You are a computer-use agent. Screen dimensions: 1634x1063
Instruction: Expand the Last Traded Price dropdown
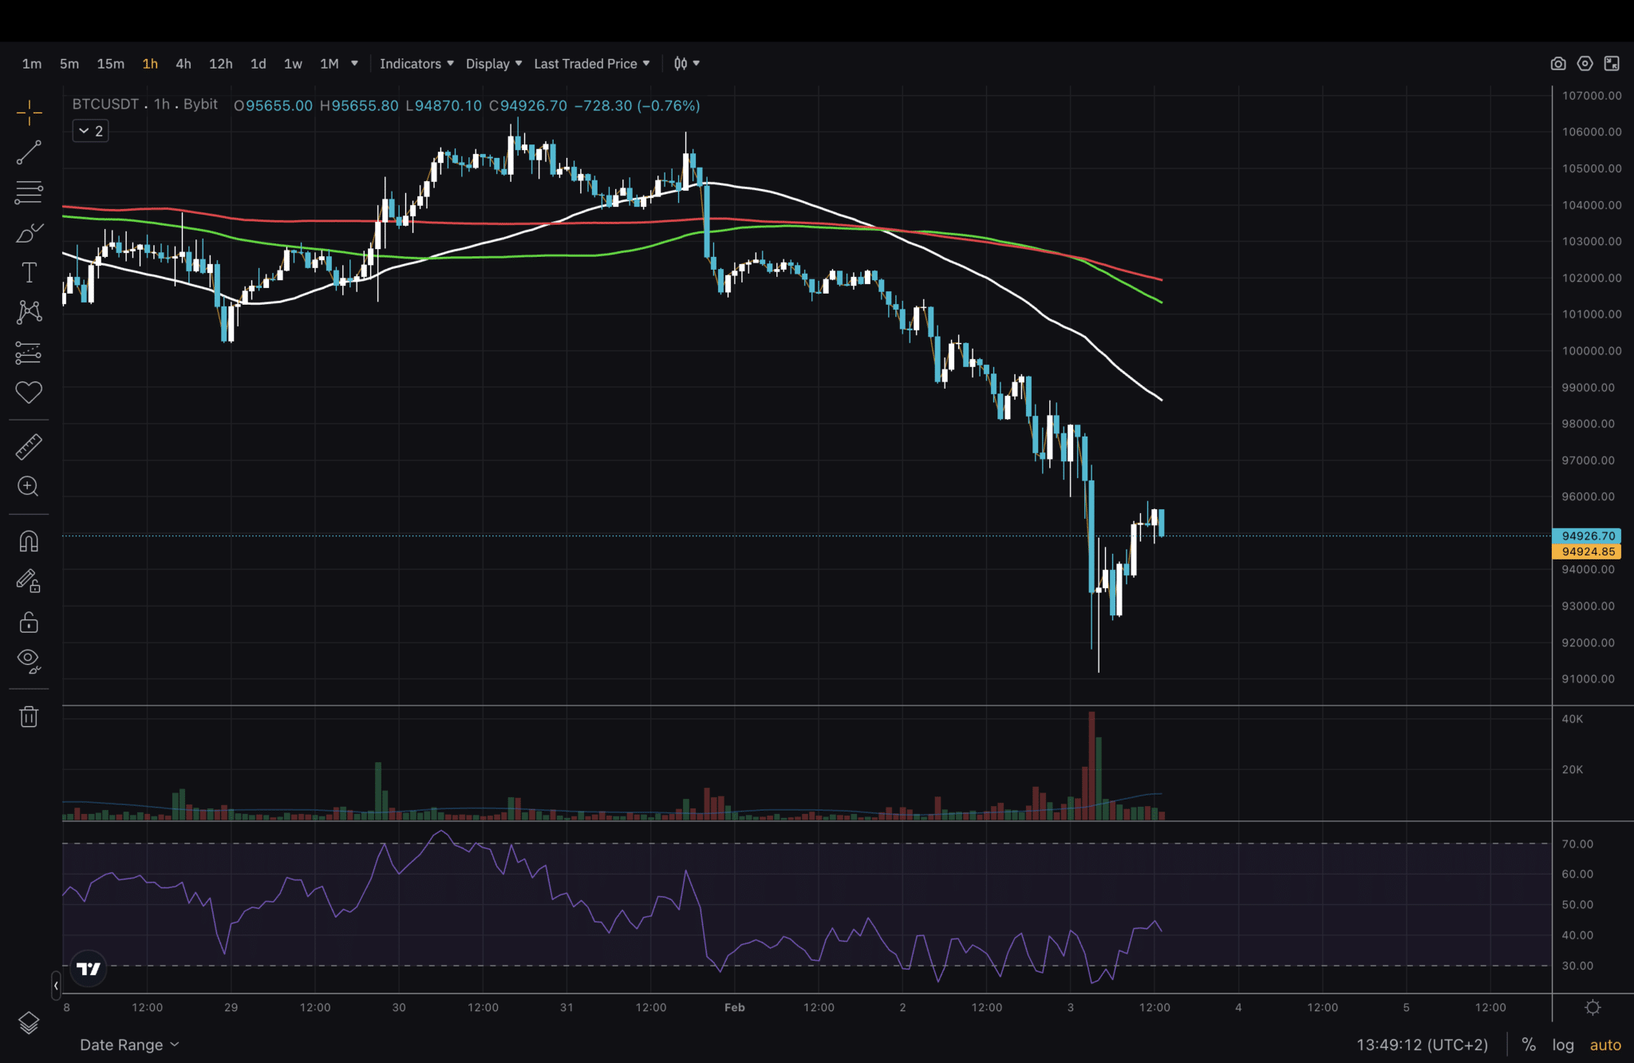[592, 64]
